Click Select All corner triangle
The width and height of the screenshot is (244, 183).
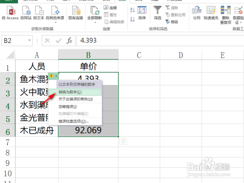(x=10, y=55)
